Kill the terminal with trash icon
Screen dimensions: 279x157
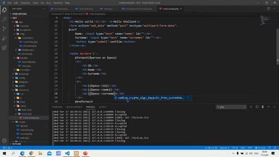pos(262,107)
